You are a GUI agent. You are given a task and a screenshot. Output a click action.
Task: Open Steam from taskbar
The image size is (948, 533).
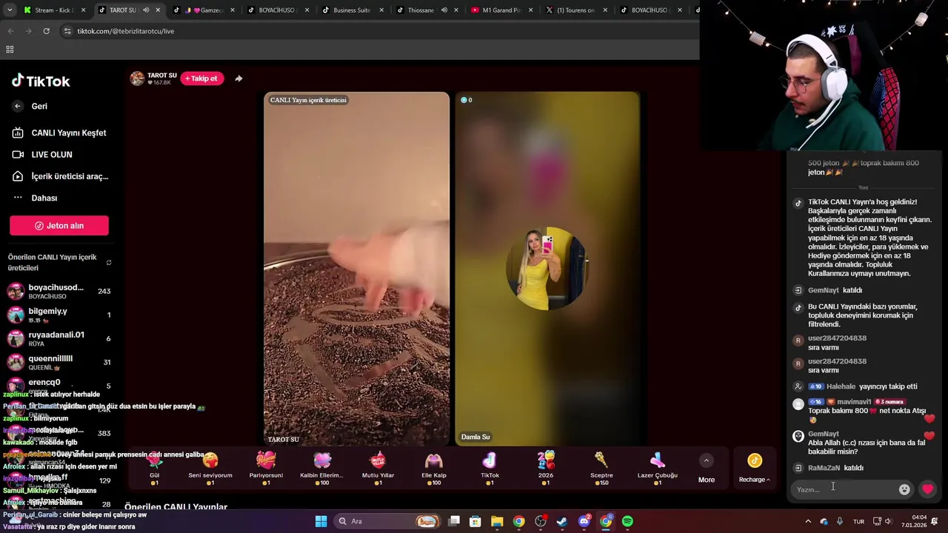pyautogui.click(x=562, y=521)
